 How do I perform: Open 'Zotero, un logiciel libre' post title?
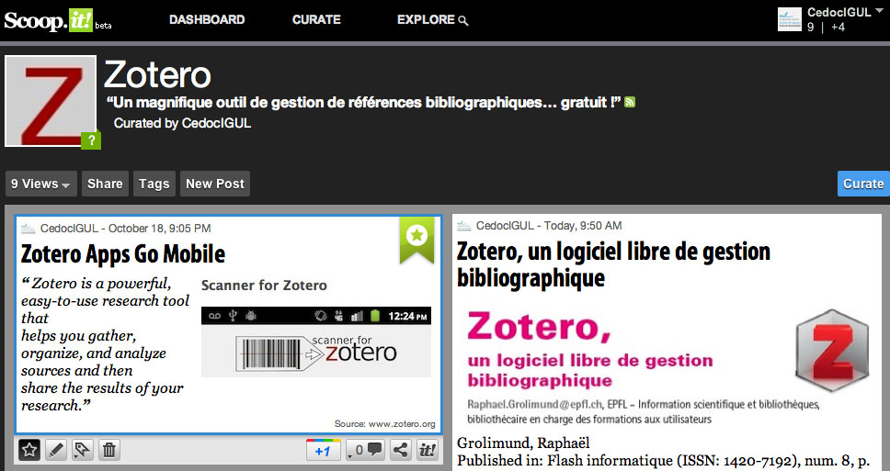613,264
